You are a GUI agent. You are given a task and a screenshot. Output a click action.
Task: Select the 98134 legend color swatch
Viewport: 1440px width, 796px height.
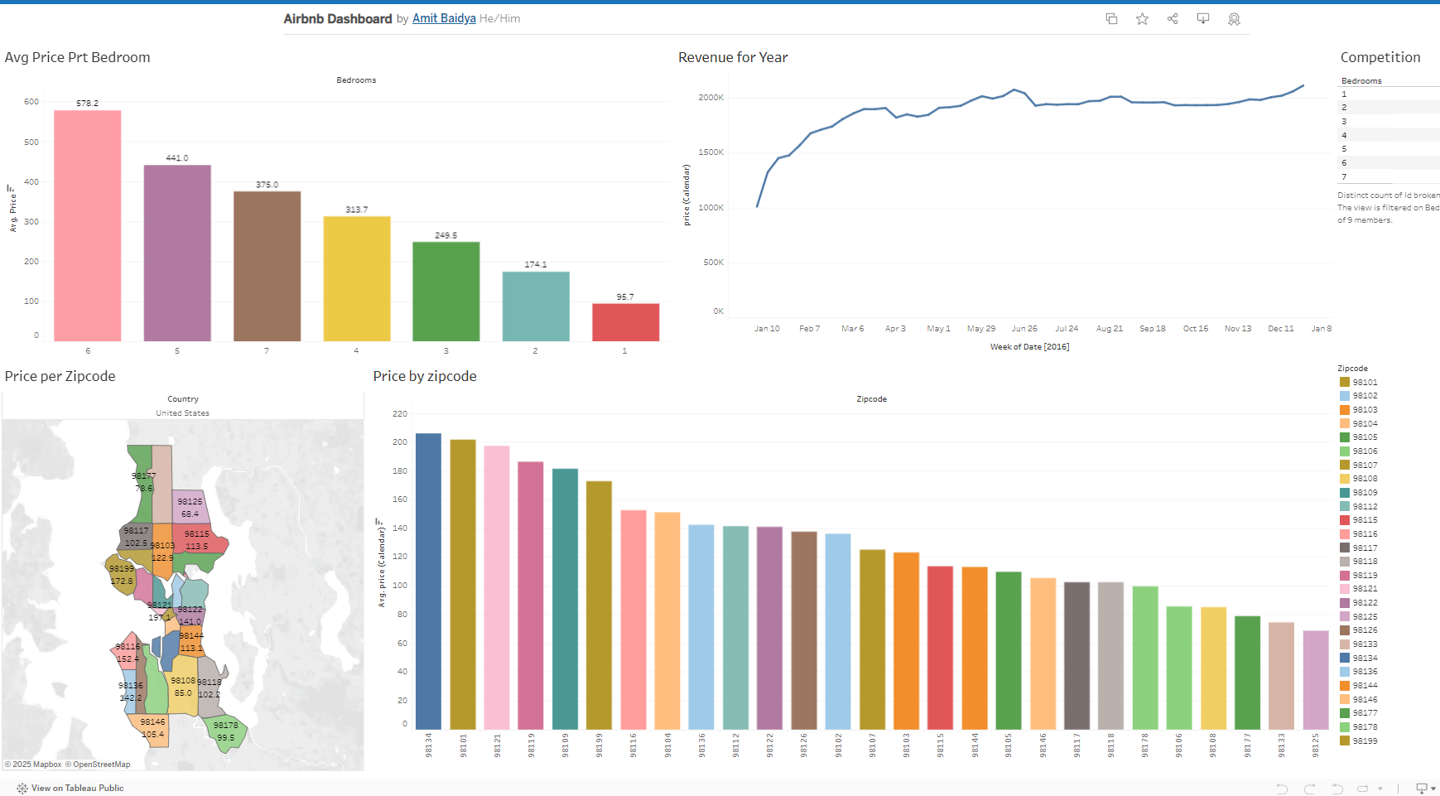1345,658
